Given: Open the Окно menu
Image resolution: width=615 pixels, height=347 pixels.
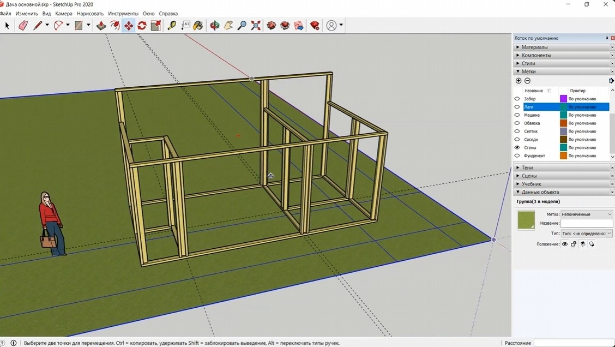Looking at the screenshot, I should pyautogui.click(x=149, y=13).
